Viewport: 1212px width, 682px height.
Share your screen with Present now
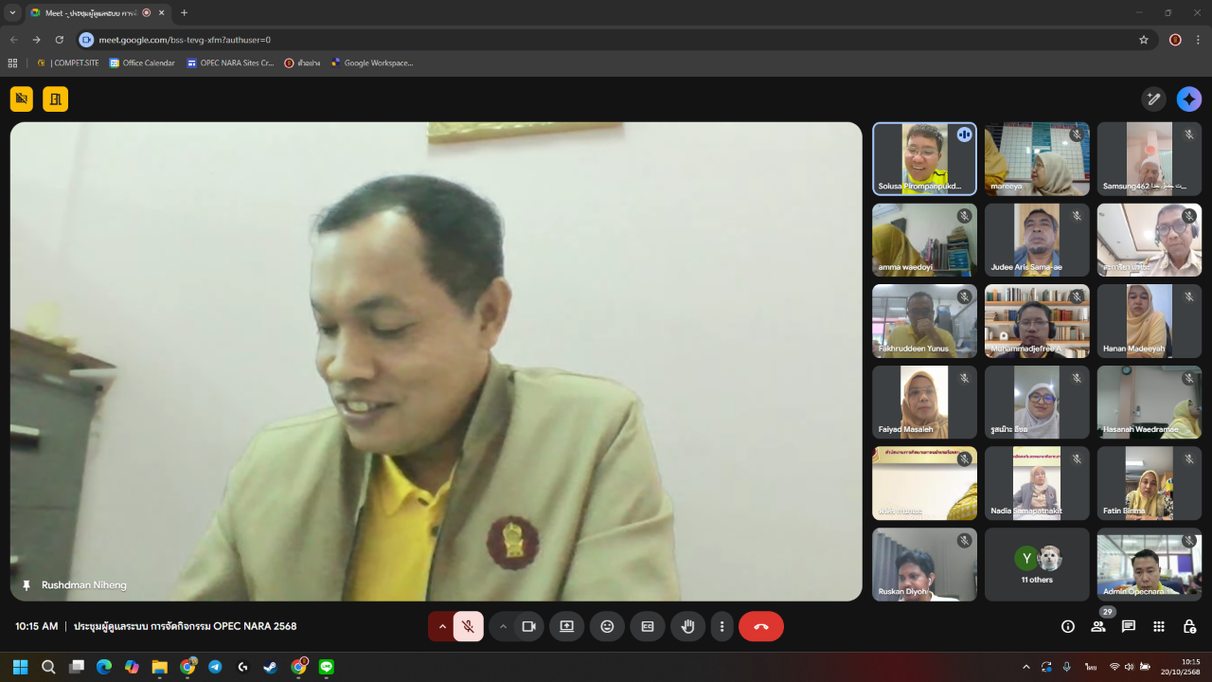pos(566,626)
